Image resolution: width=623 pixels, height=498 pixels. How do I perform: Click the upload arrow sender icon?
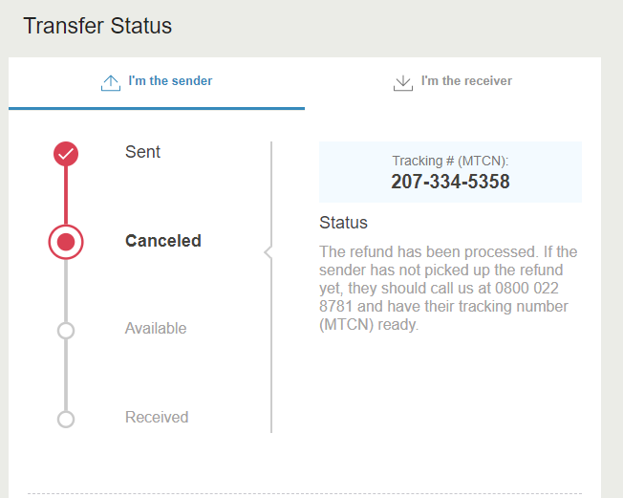tap(111, 82)
